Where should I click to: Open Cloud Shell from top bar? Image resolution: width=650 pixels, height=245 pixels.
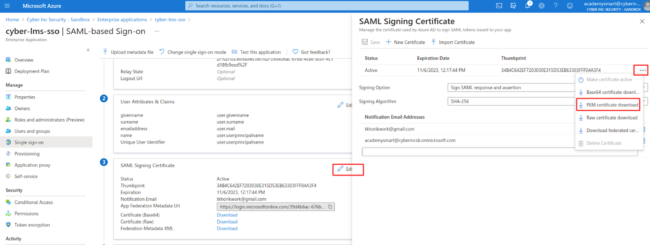tap(499, 6)
